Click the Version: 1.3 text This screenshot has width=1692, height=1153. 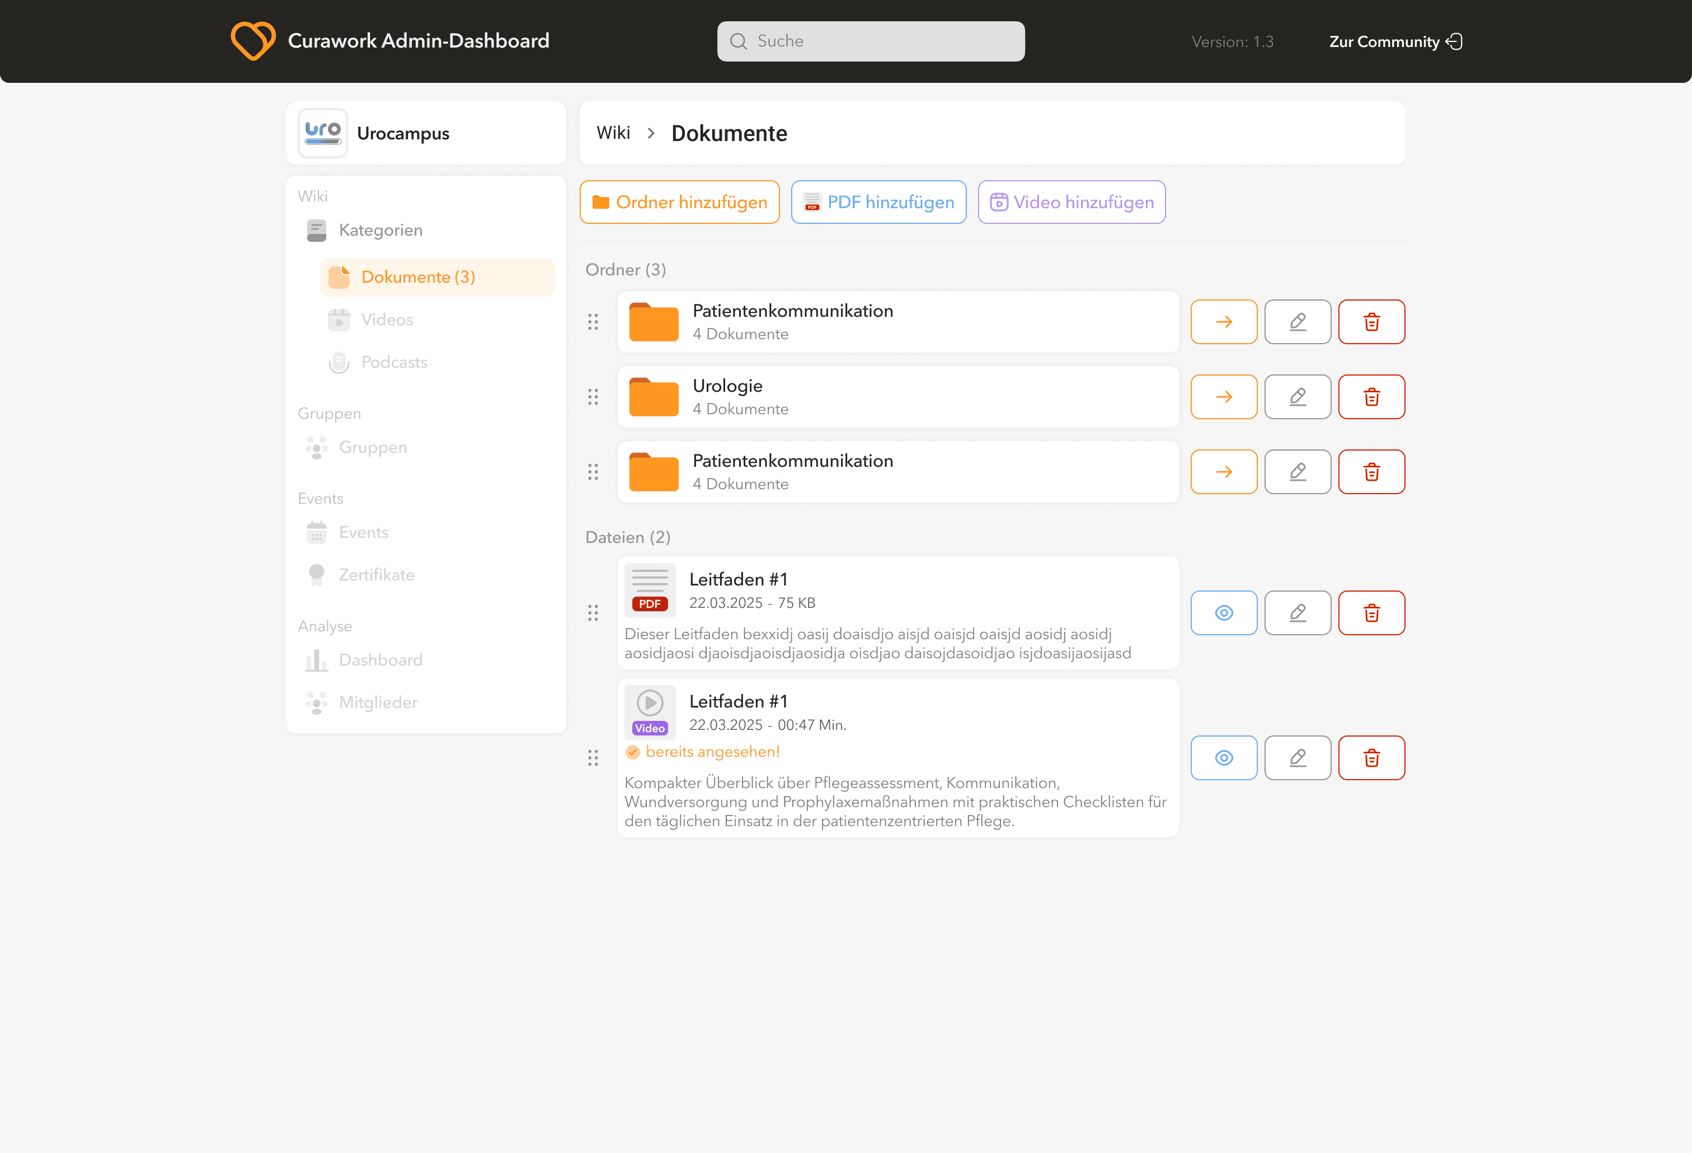click(1232, 41)
